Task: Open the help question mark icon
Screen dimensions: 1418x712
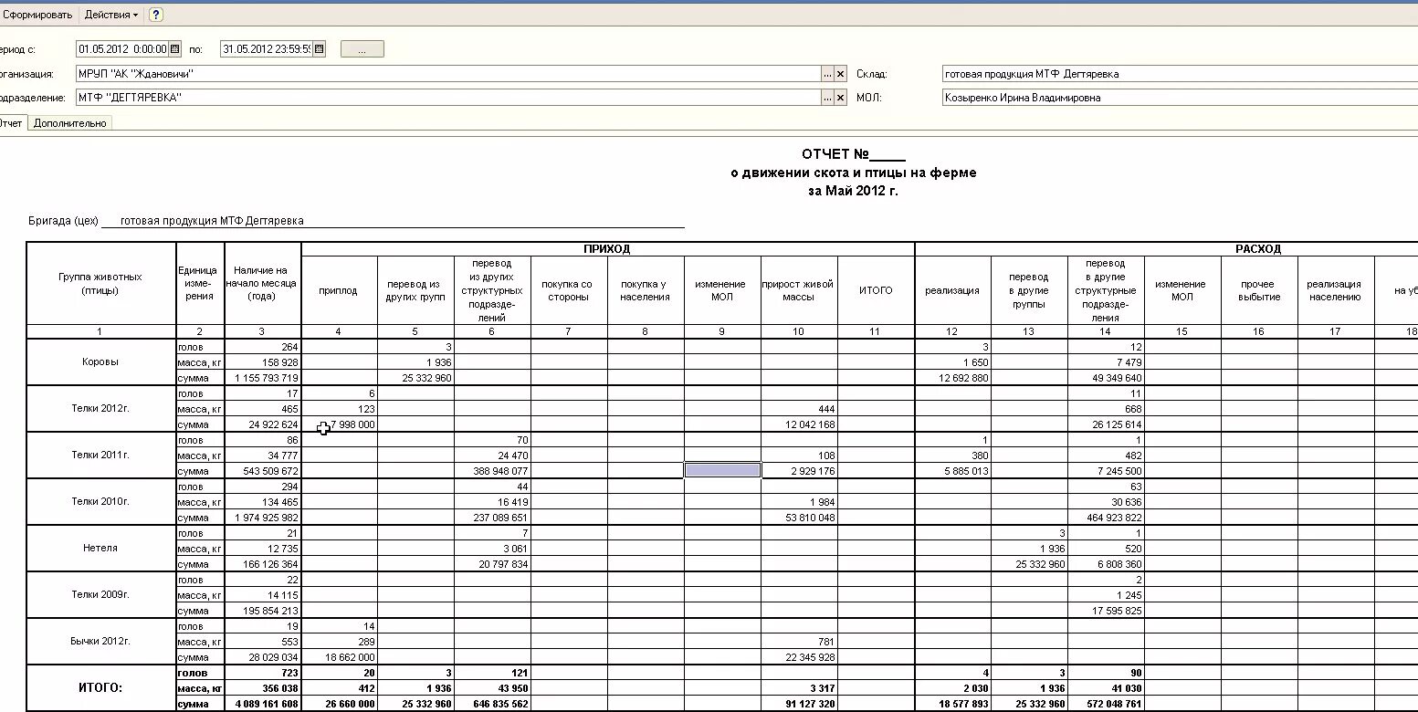Action: coord(156,15)
